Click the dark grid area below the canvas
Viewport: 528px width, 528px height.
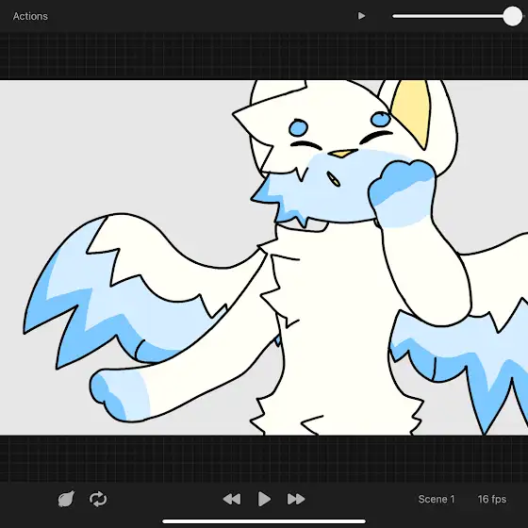[264, 458]
